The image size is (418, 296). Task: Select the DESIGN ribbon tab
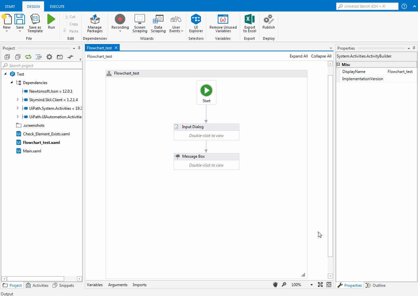(33, 7)
